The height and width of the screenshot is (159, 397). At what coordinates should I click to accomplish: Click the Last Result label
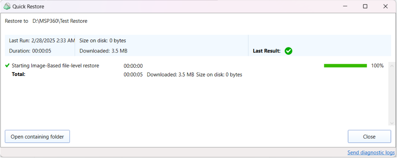coord(267,51)
